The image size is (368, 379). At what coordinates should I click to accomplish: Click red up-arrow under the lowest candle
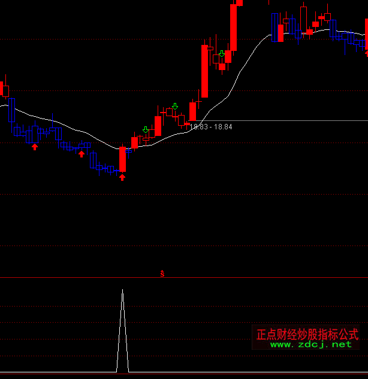coord(122,177)
